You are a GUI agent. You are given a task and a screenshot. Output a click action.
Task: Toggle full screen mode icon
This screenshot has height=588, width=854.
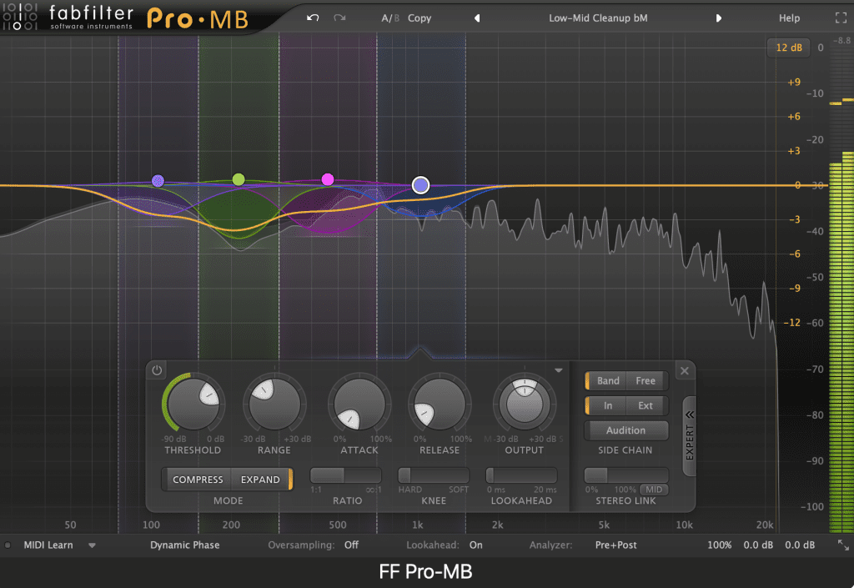click(841, 18)
